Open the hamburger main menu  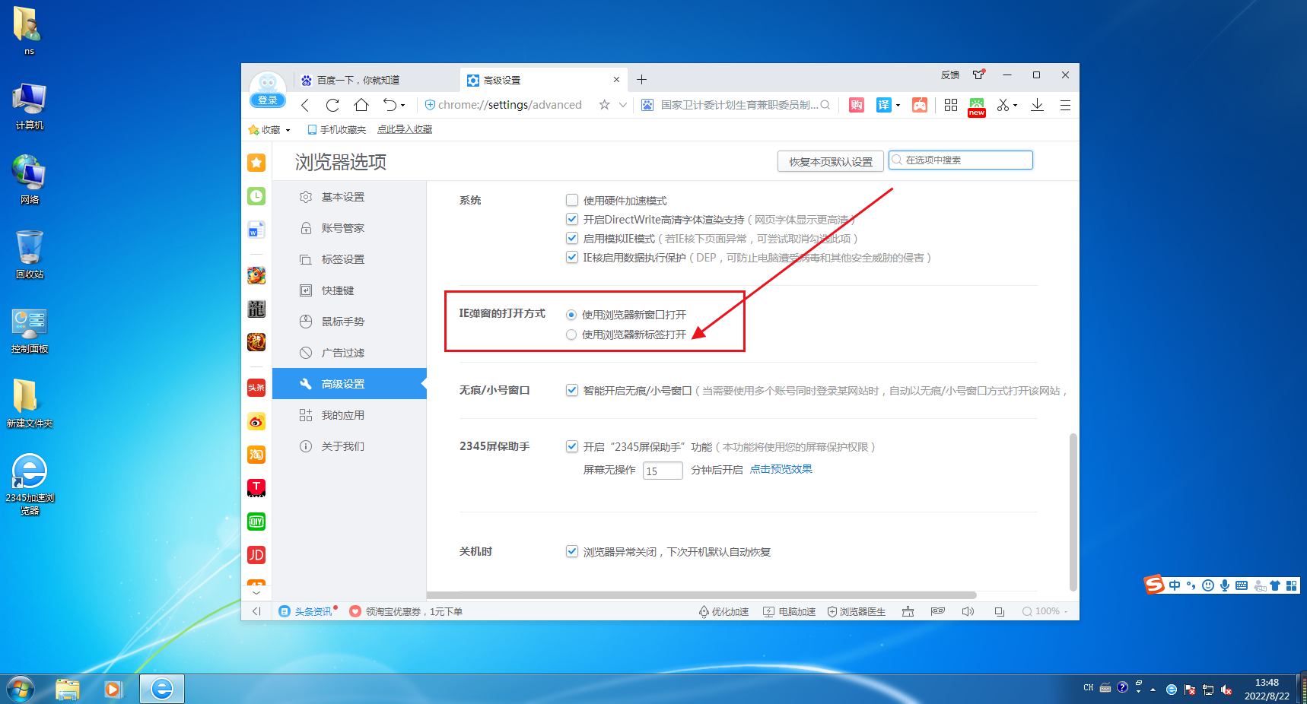coord(1065,105)
